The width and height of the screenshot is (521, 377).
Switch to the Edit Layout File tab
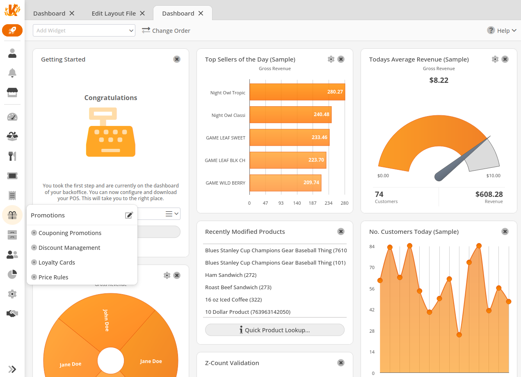[x=114, y=13]
